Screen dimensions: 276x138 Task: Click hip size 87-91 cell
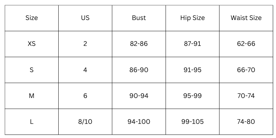tap(193, 44)
